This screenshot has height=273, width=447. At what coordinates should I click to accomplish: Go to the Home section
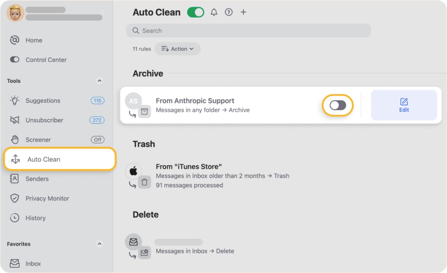34,40
